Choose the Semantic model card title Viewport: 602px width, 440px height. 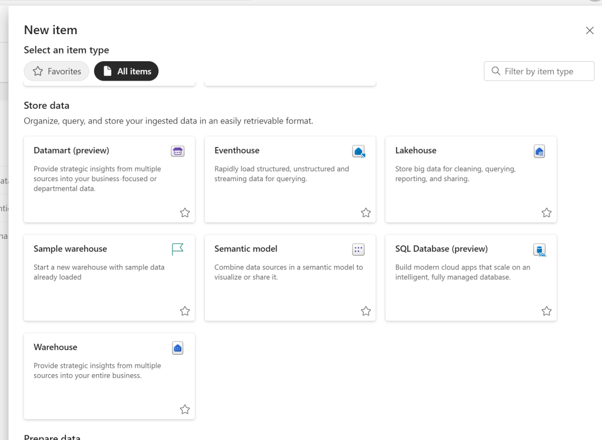click(x=245, y=249)
